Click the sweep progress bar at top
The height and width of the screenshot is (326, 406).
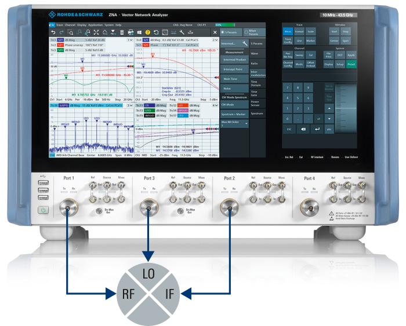(225, 25)
